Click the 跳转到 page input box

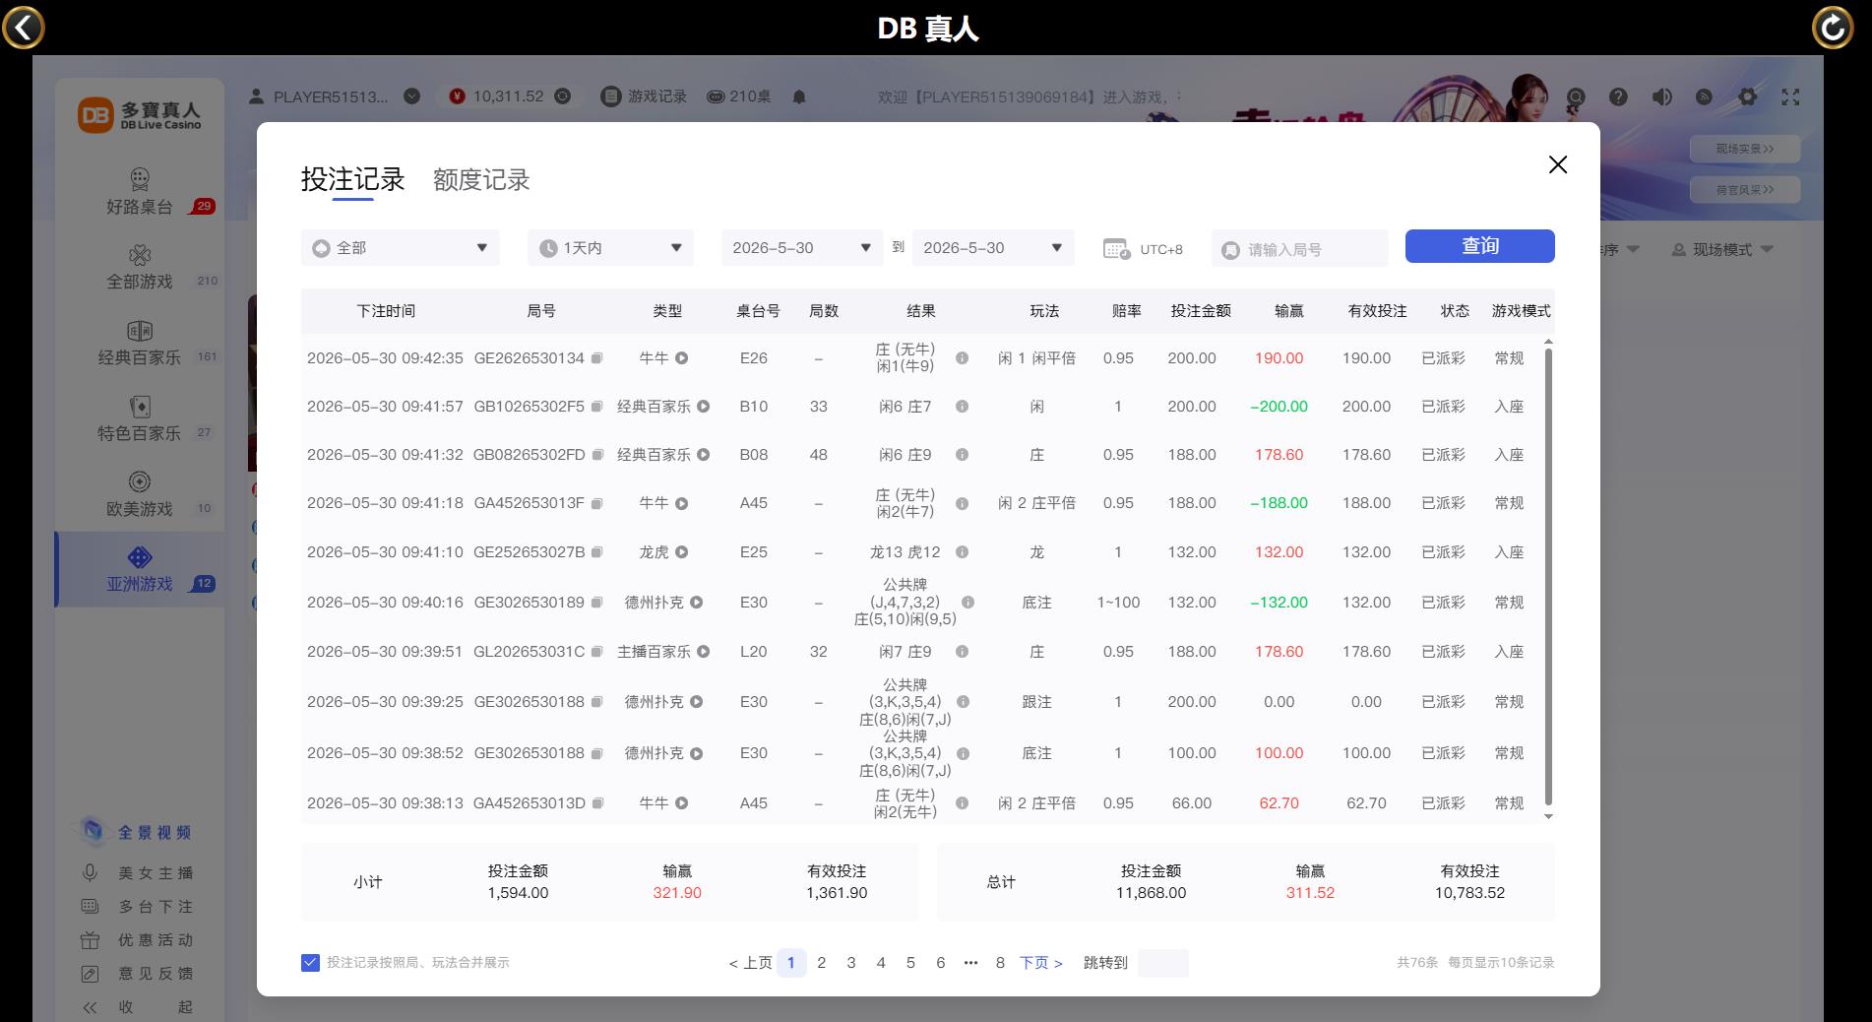[1162, 963]
